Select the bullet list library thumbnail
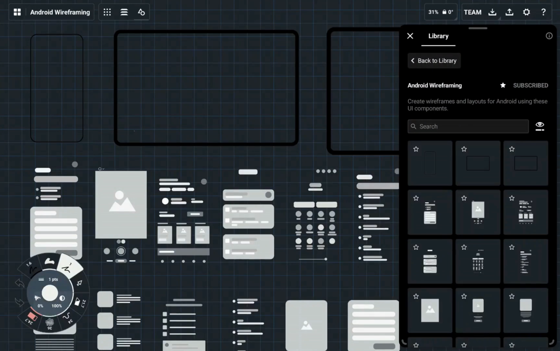 526,261
